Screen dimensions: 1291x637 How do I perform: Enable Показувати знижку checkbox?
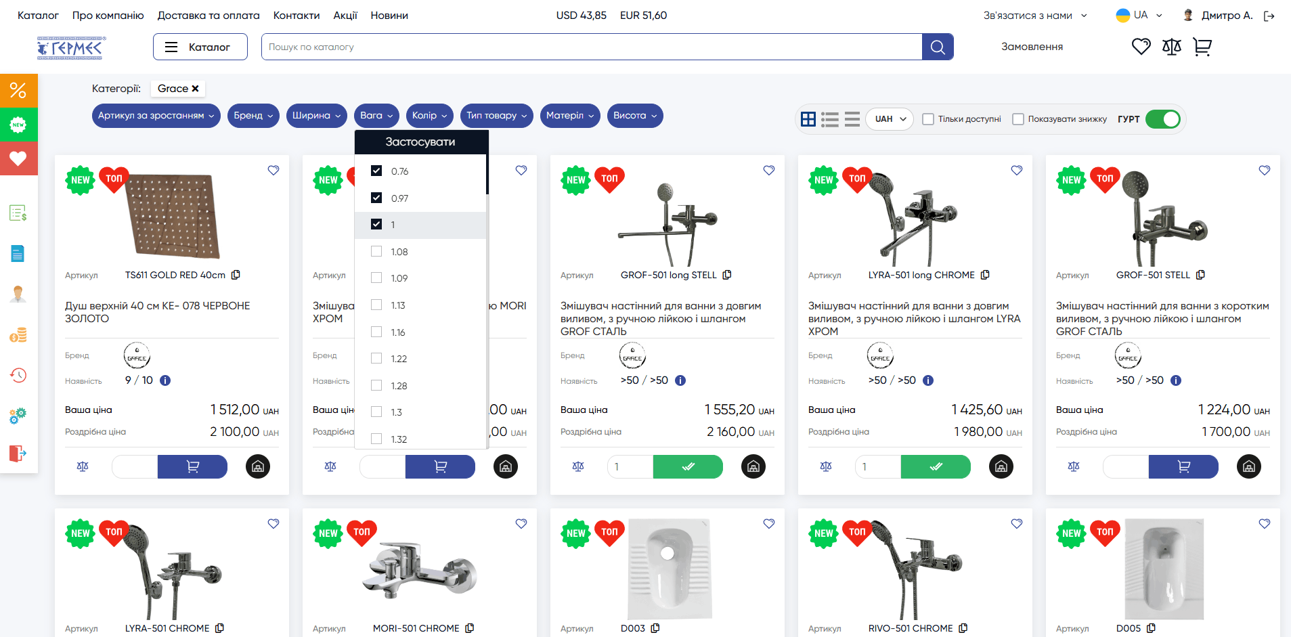click(1018, 119)
